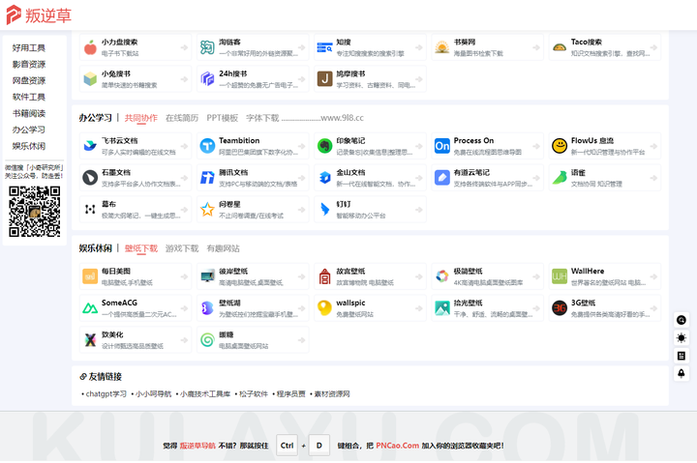
Task: Open the 有趣网站 tab
Action: pyautogui.click(x=223, y=248)
